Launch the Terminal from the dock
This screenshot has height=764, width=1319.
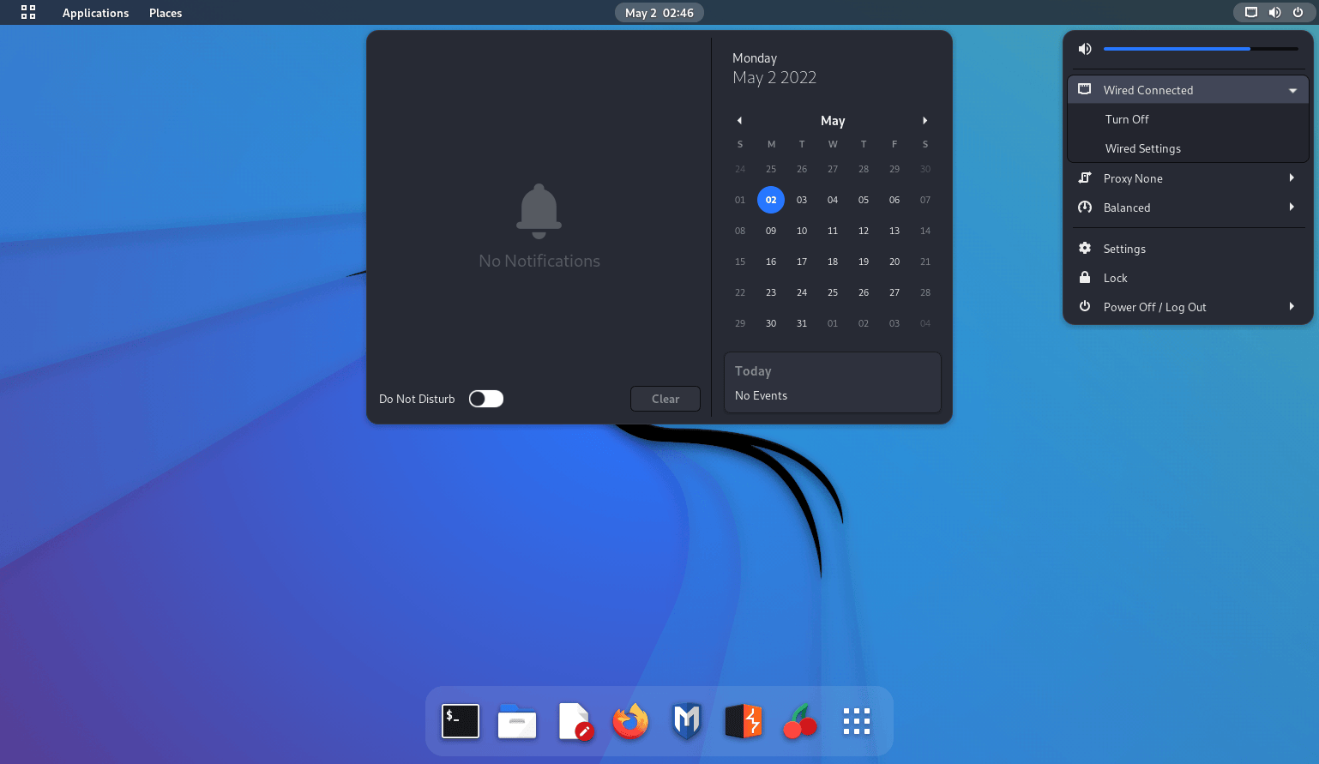pos(461,721)
